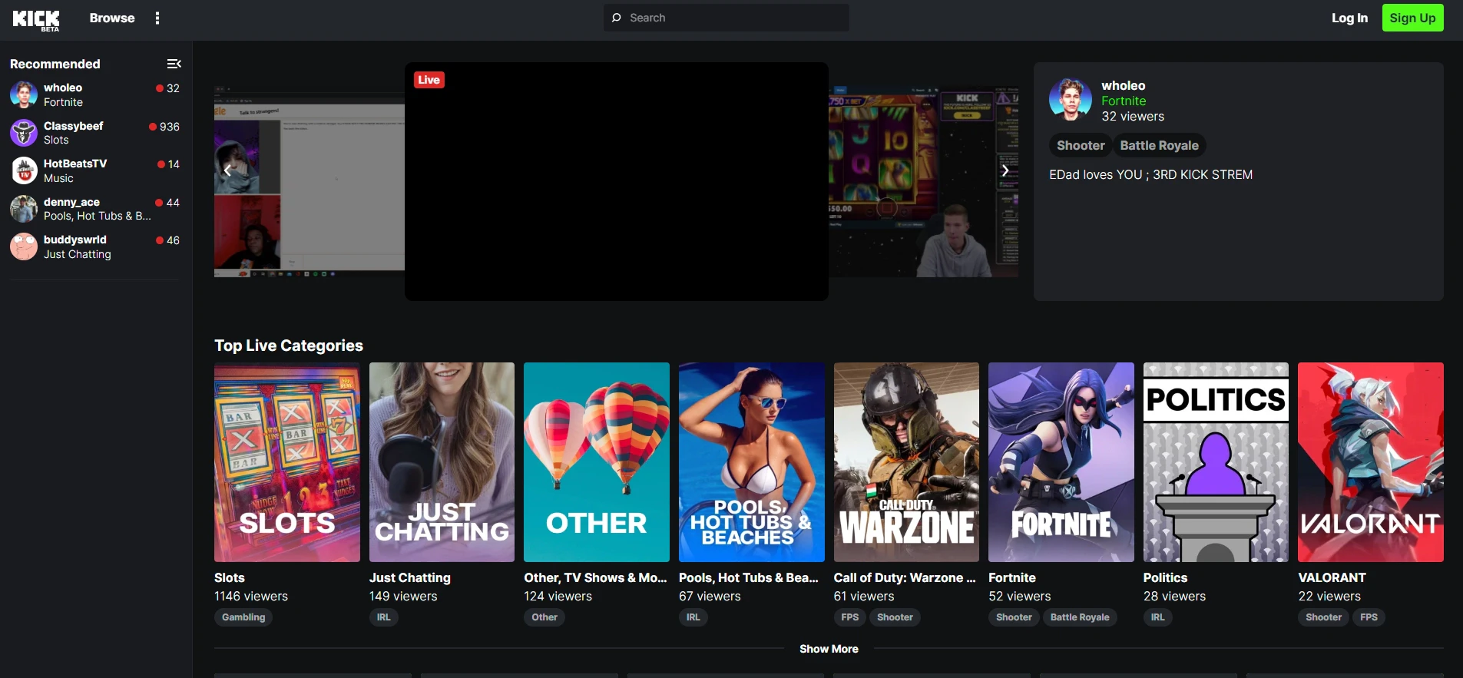The height and width of the screenshot is (678, 1463).
Task: Click the Pools, Hot Tubs & Bea... title
Action: [x=749, y=577]
